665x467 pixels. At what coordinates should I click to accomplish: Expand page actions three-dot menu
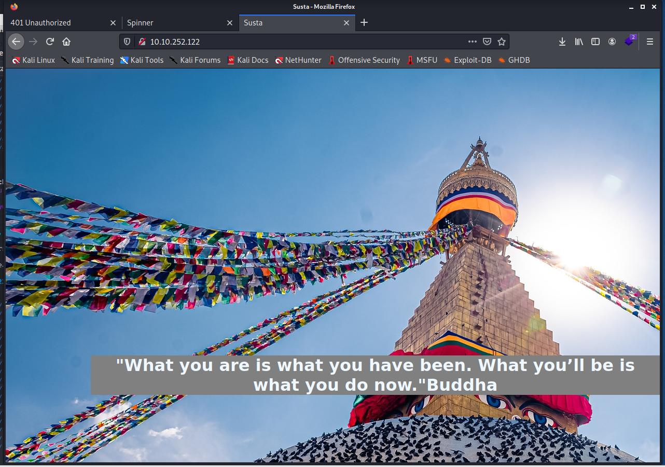click(472, 42)
